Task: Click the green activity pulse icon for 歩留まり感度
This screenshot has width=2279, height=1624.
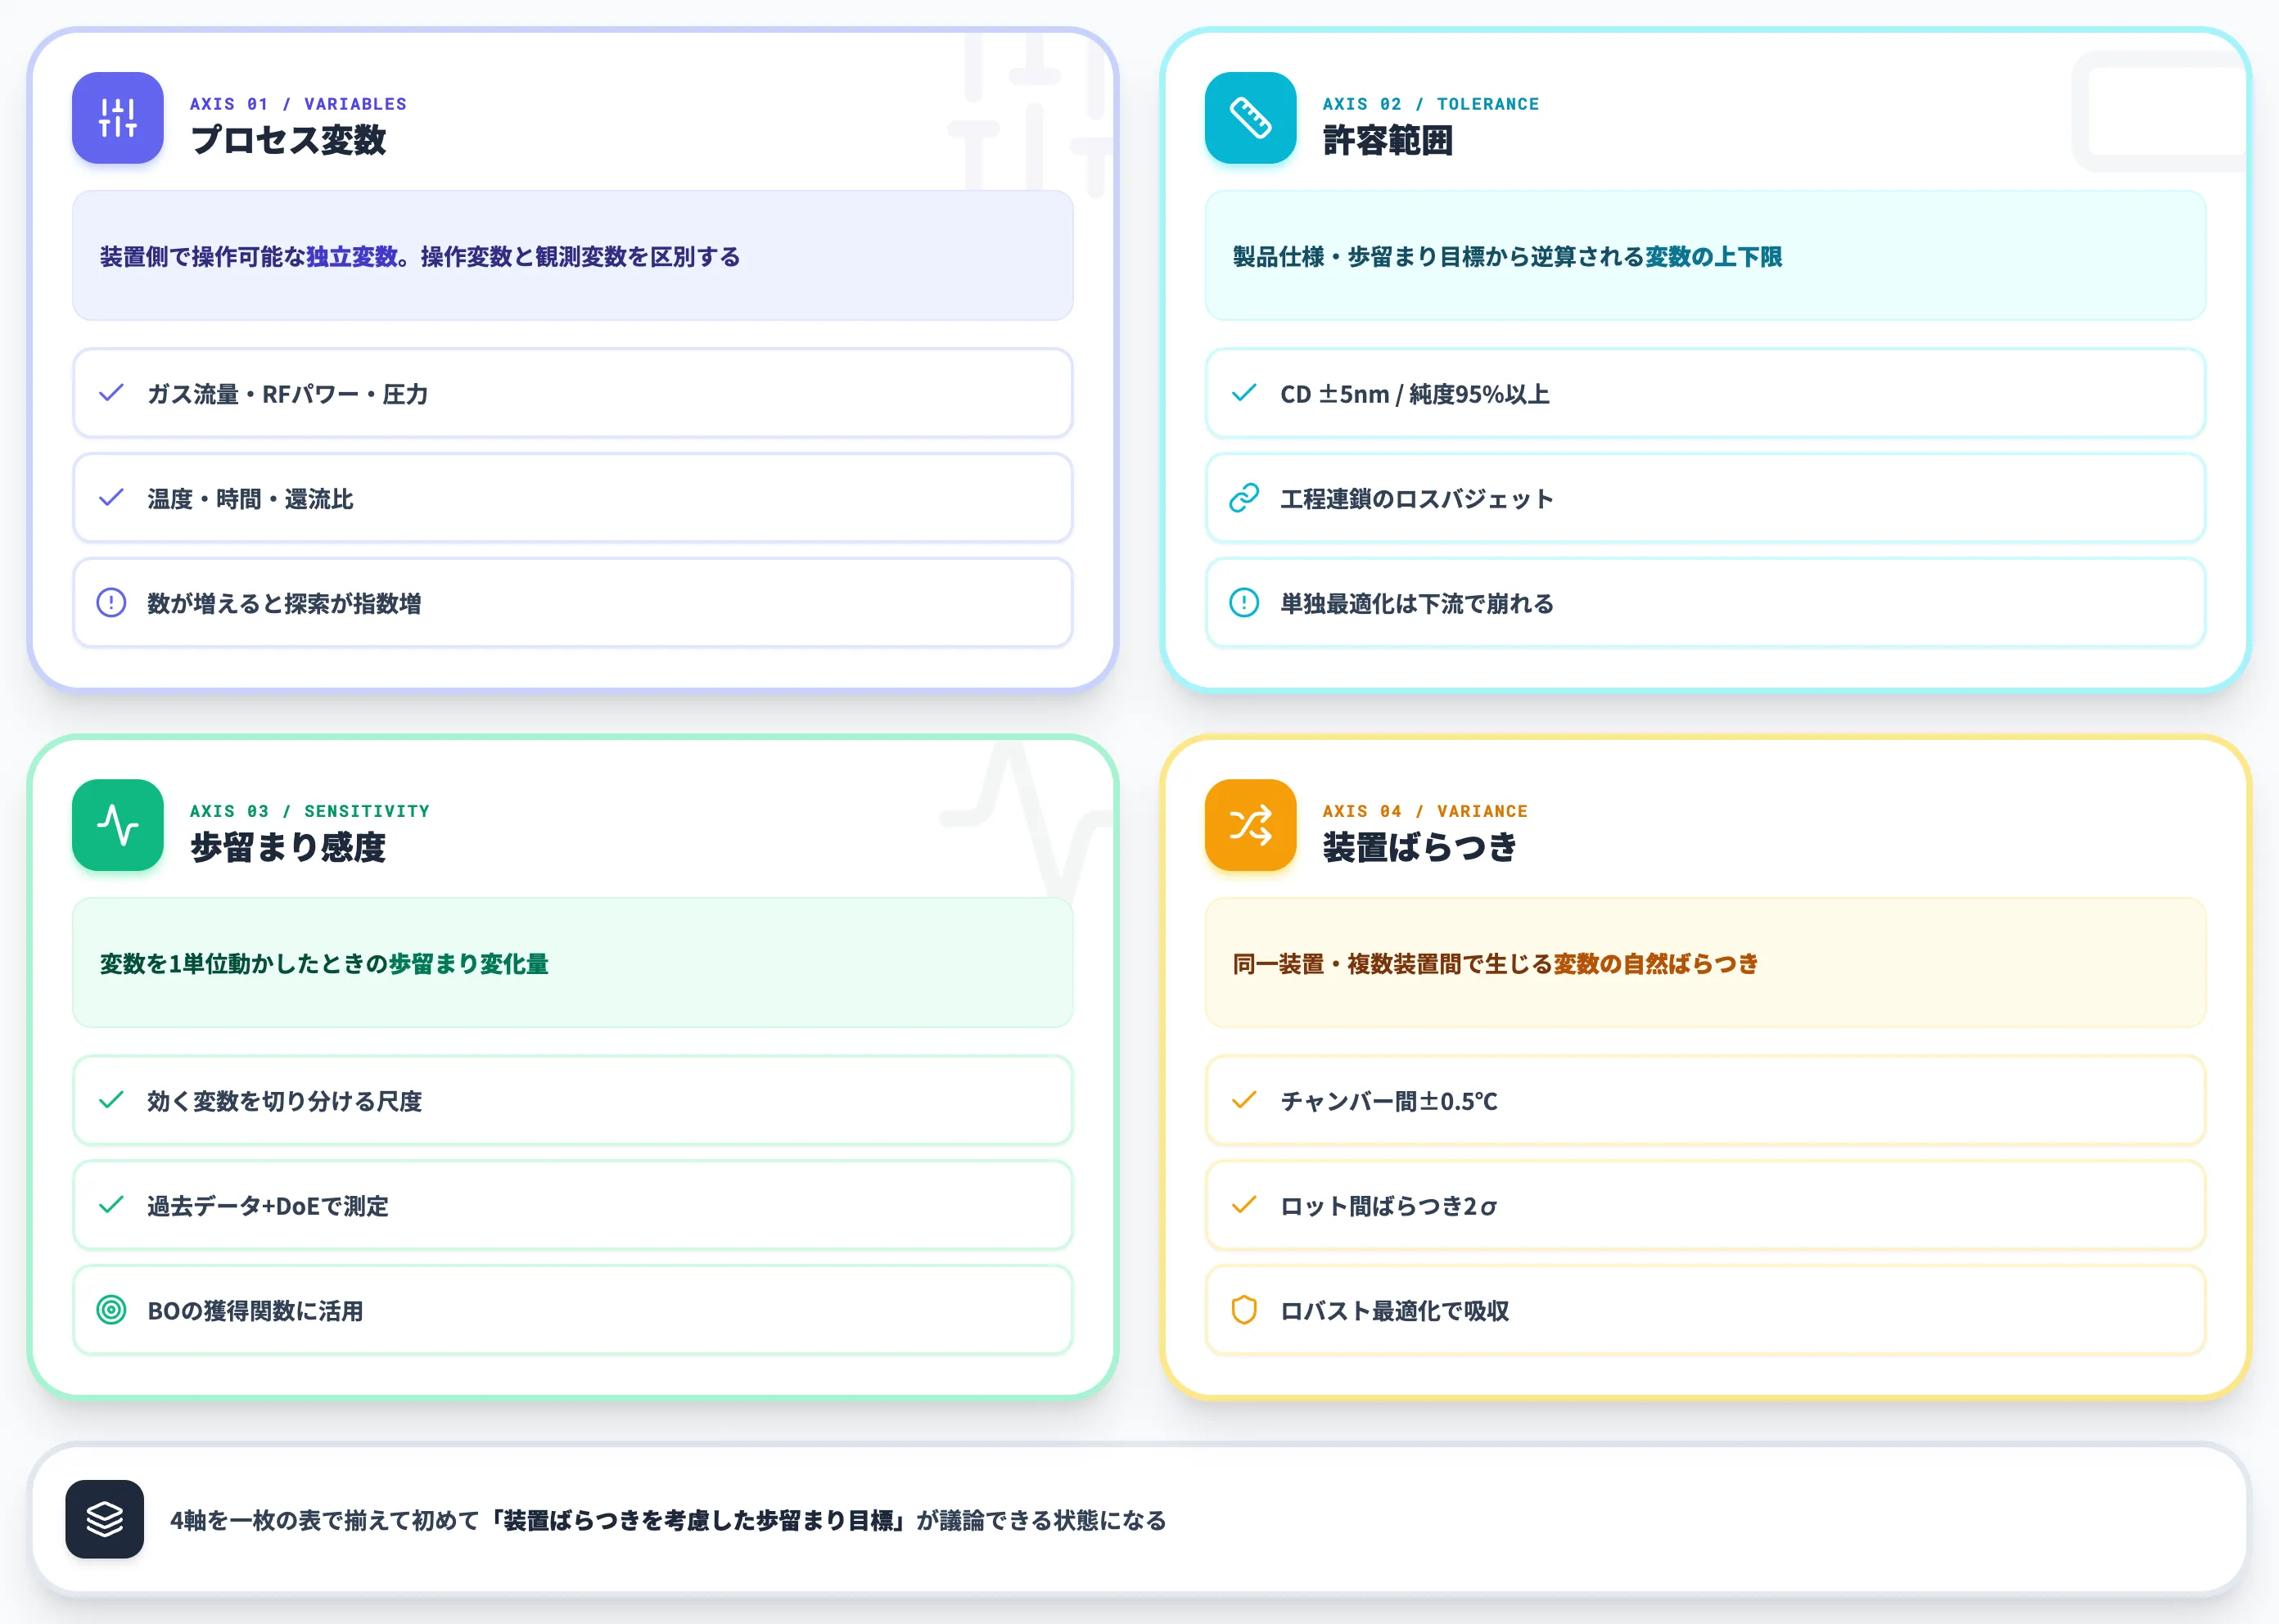Action: pos(118,825)
